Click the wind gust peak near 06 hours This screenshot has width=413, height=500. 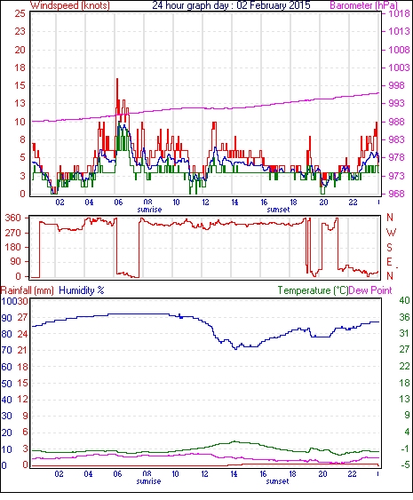tap(117, 79)
